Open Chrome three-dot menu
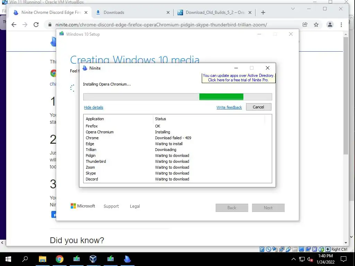The width and height of the screenshot is (355, 266). coord(341,25)
